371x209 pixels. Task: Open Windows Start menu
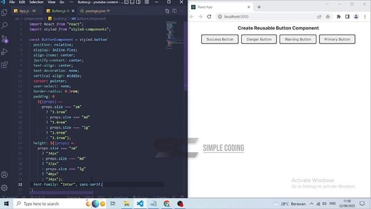point(6,204)
